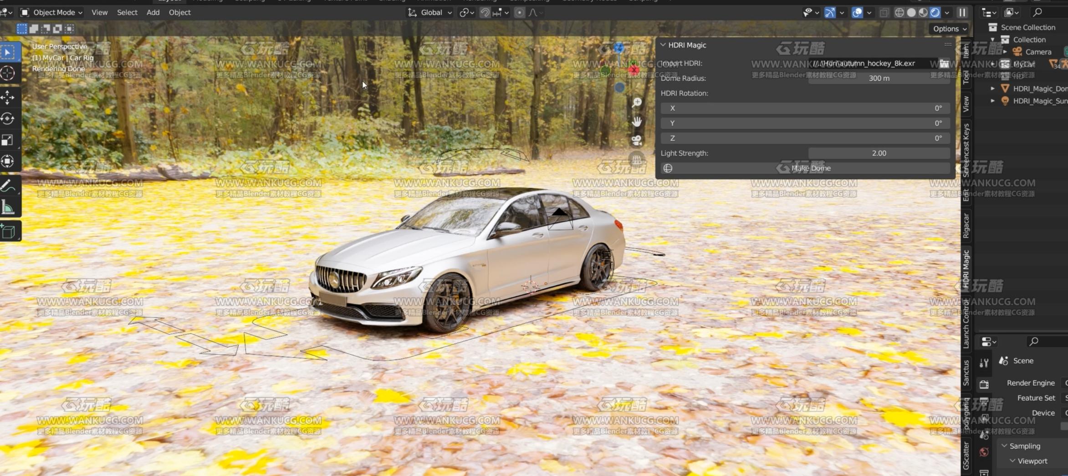Open the Global transform orientation dropdown
Viewport: 1068px width, 476px height.
click(430, 13)
